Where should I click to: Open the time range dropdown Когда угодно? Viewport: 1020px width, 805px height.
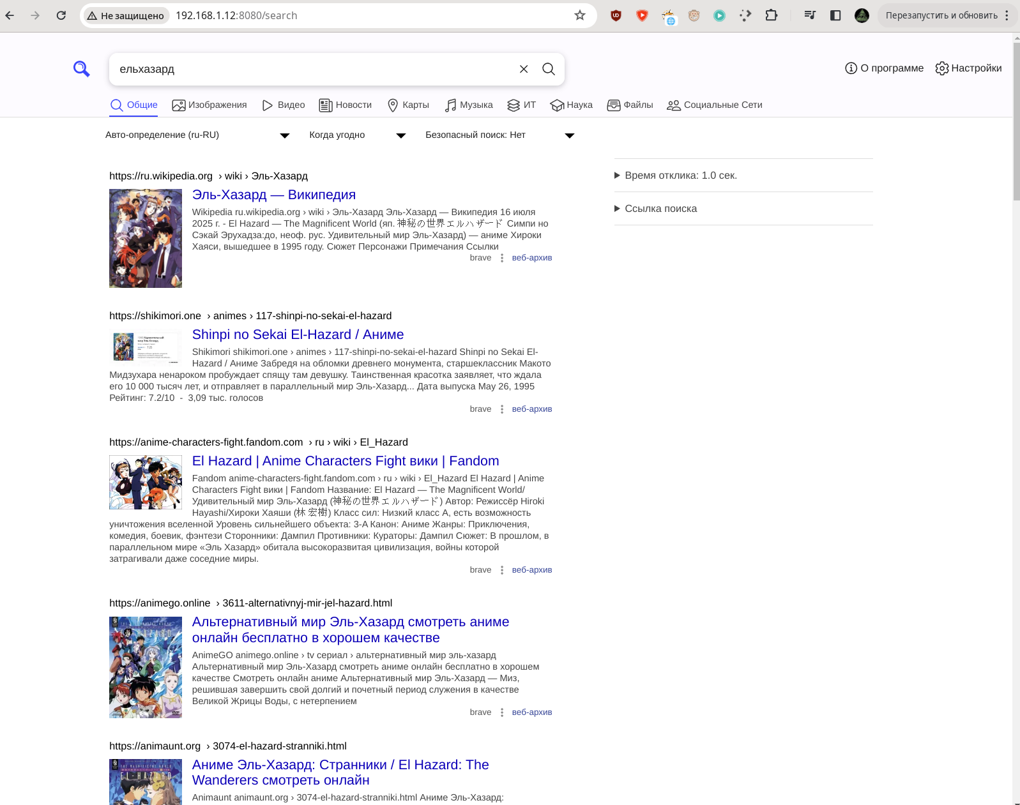point(357,135)
